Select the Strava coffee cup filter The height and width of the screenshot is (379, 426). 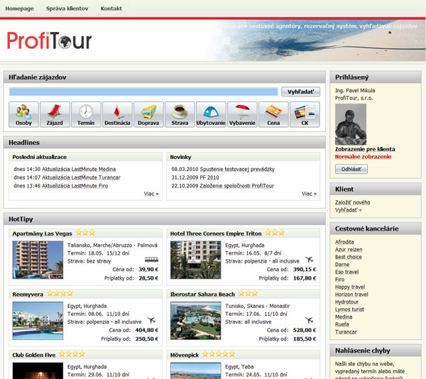point(180,114)
